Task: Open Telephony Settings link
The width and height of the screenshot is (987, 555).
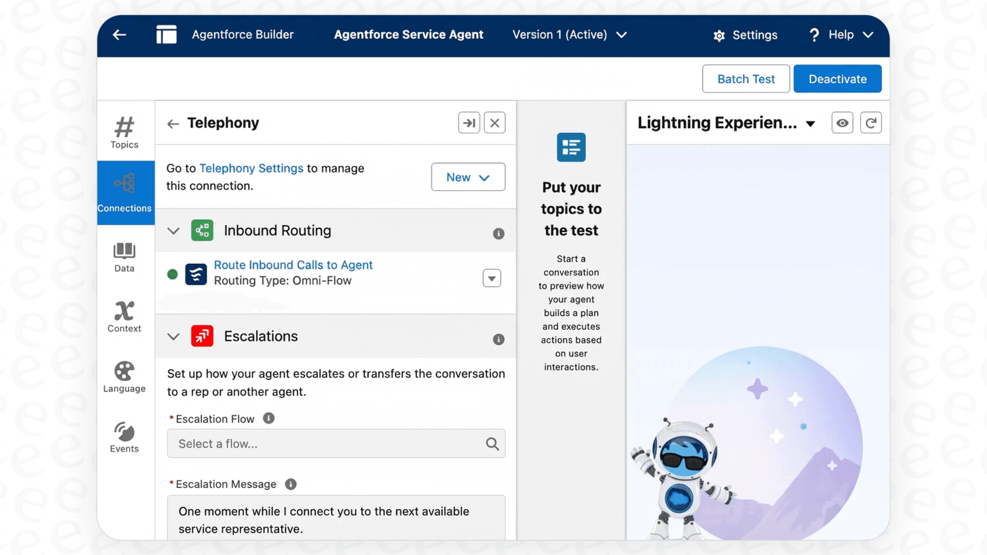Action: tap(251, 168)
